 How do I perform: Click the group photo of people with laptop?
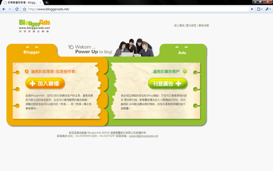tap(134, 47)
